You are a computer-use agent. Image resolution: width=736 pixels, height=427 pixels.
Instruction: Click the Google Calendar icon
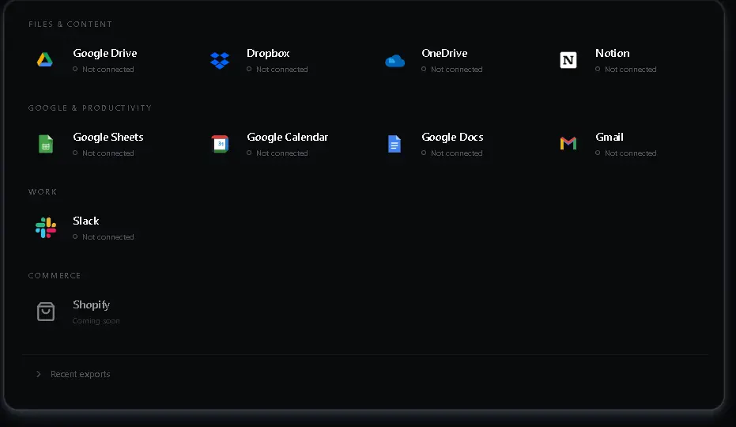(220, 144)
